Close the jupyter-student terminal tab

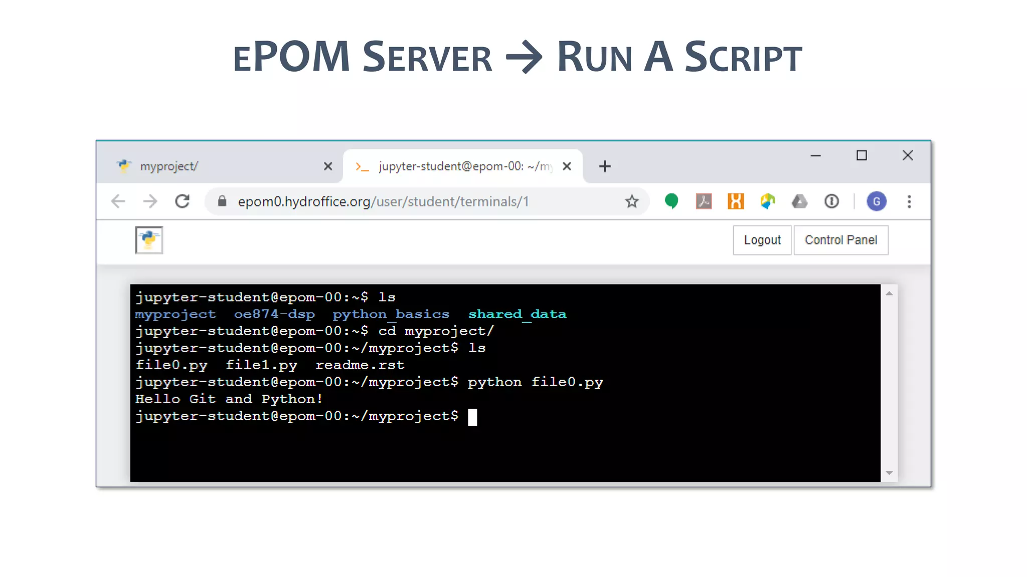(567, 166)
